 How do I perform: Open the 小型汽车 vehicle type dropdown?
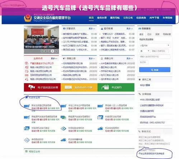tap(155, 46)
